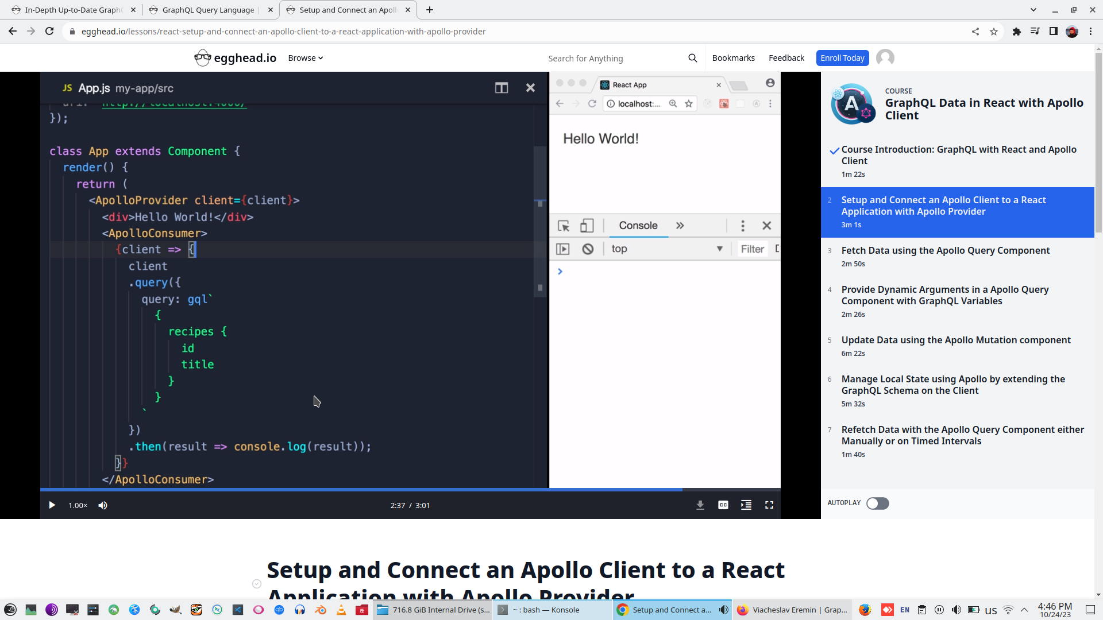This screenshot has height=620, width=1103.
Task: Click the search magnifier icon
Action: (693, 58)
